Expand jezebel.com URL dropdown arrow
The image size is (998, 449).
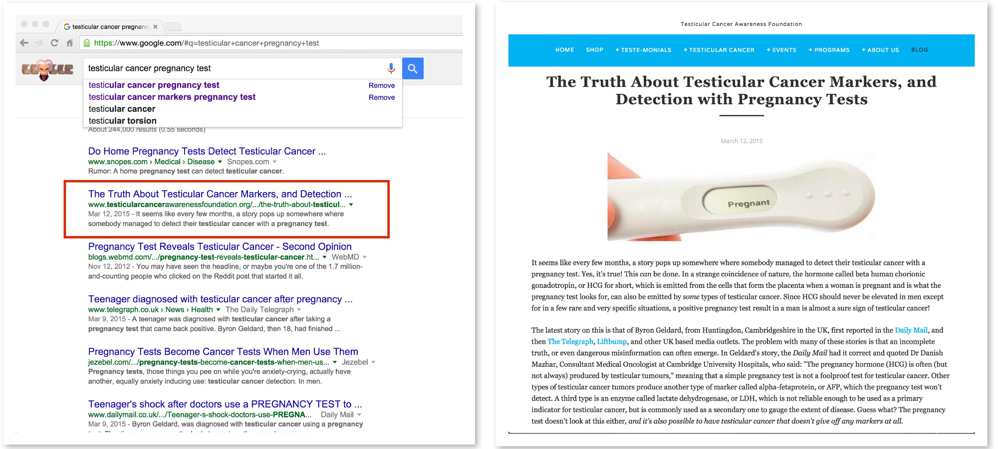coord(334,362)
